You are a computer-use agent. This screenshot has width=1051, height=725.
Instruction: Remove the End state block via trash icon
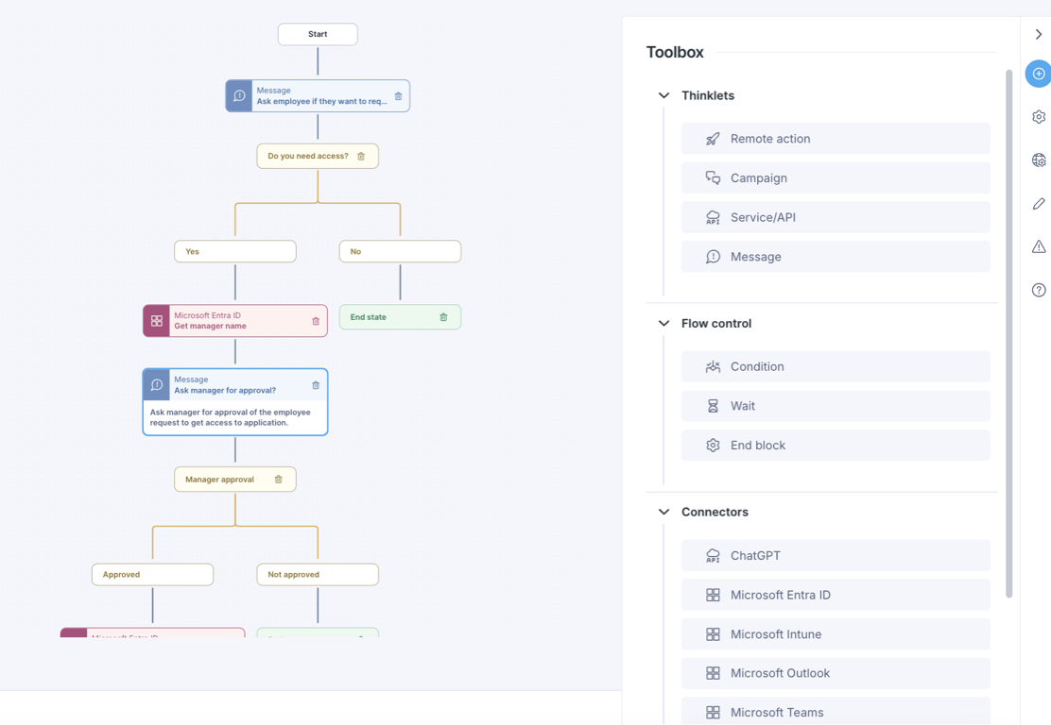[x=443, y=317]
